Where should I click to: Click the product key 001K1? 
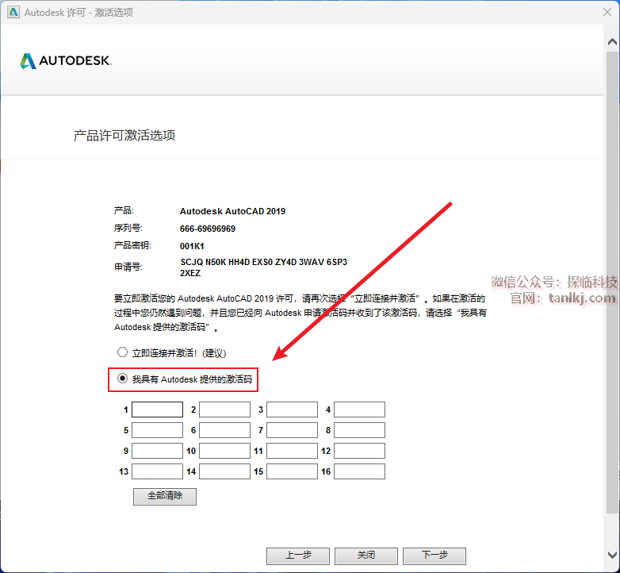(x=192, y=246)
